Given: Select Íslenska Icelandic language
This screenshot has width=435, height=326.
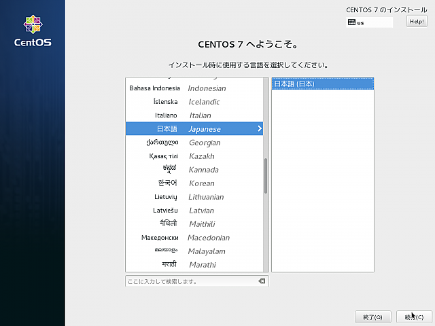Looking at the screenshot, I should pos(194,102).
